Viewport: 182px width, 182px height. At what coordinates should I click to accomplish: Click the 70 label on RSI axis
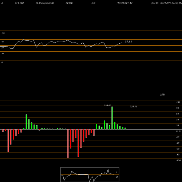coord(3,42)
